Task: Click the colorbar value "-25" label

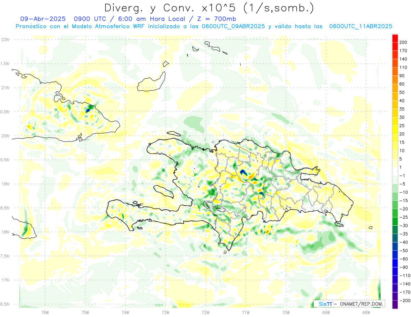Action: [404, 217]
